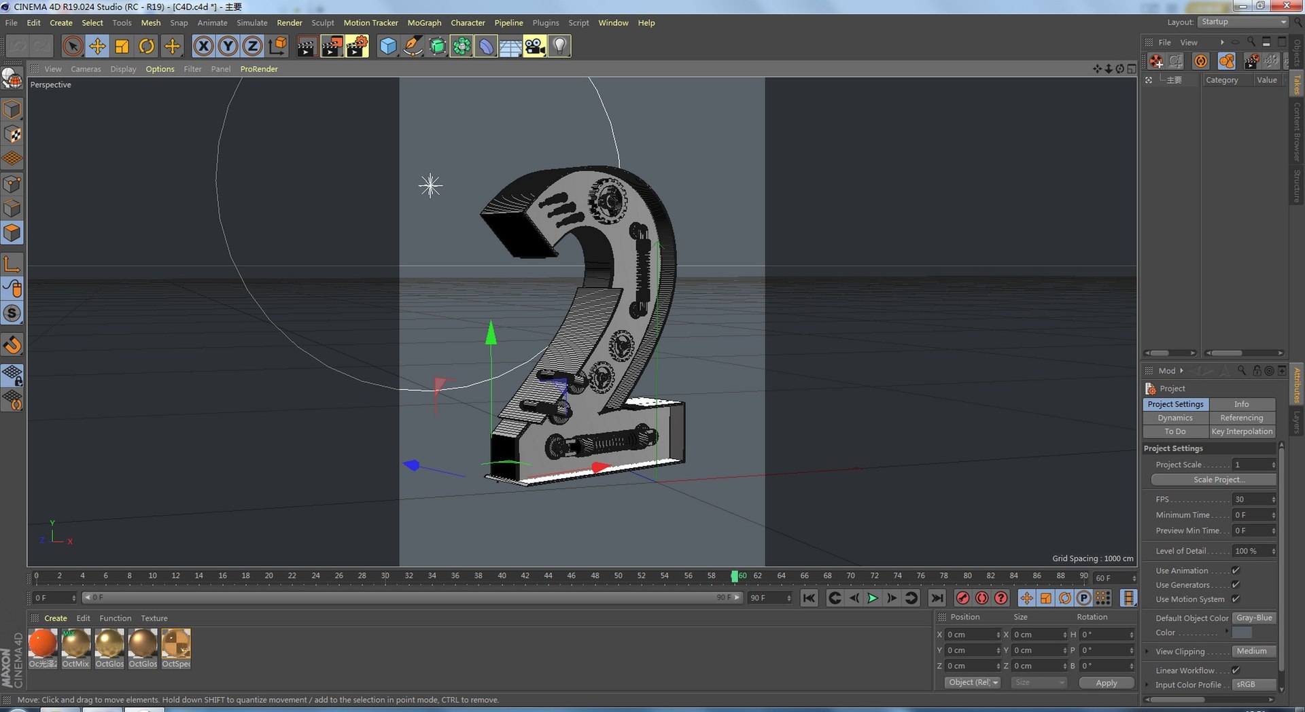Image resolution: width=1305 pixels, height=712 pixels.
Task: Open Input Color Profile sRGB dropdown
Action: pyautogui.click(x=1255, y=684)
